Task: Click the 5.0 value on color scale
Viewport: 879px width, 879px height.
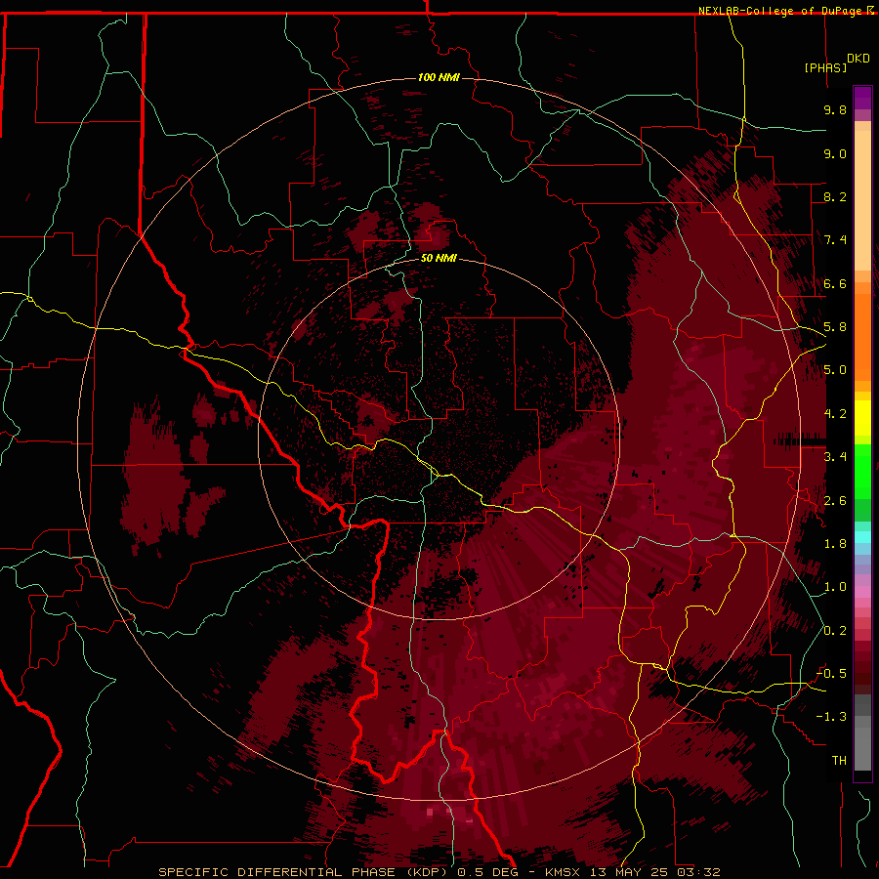Action: click(835, 370)
